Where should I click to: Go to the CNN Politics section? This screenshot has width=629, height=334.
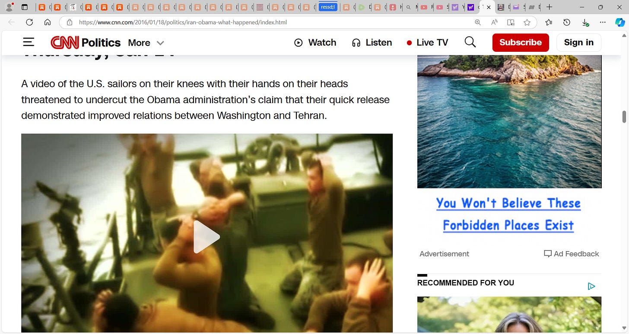pos(101,42)
